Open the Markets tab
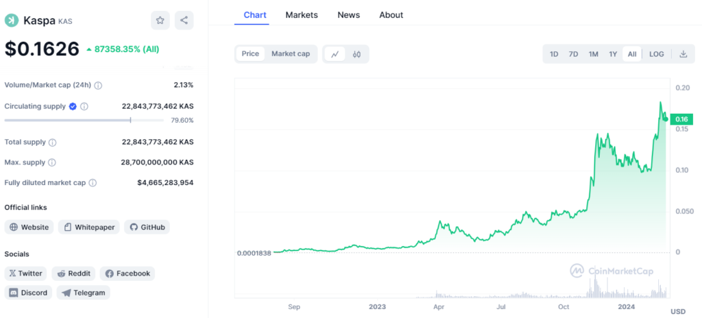This screenshot has width=702, height=318. point(302,15)
